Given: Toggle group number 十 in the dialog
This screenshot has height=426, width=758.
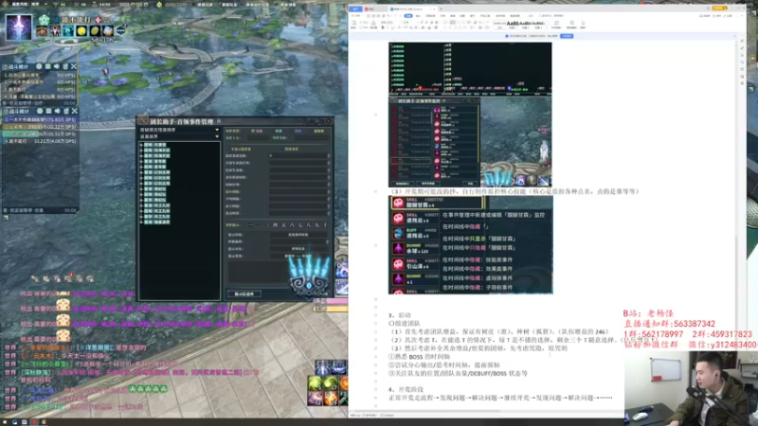Looking at the screenshot, I should (325, 225).
